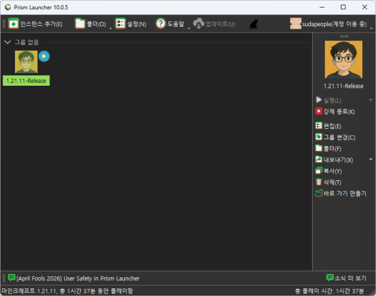
Task: Click the 인스턴스 추가(E) add instance button
Action: point(35,24)
